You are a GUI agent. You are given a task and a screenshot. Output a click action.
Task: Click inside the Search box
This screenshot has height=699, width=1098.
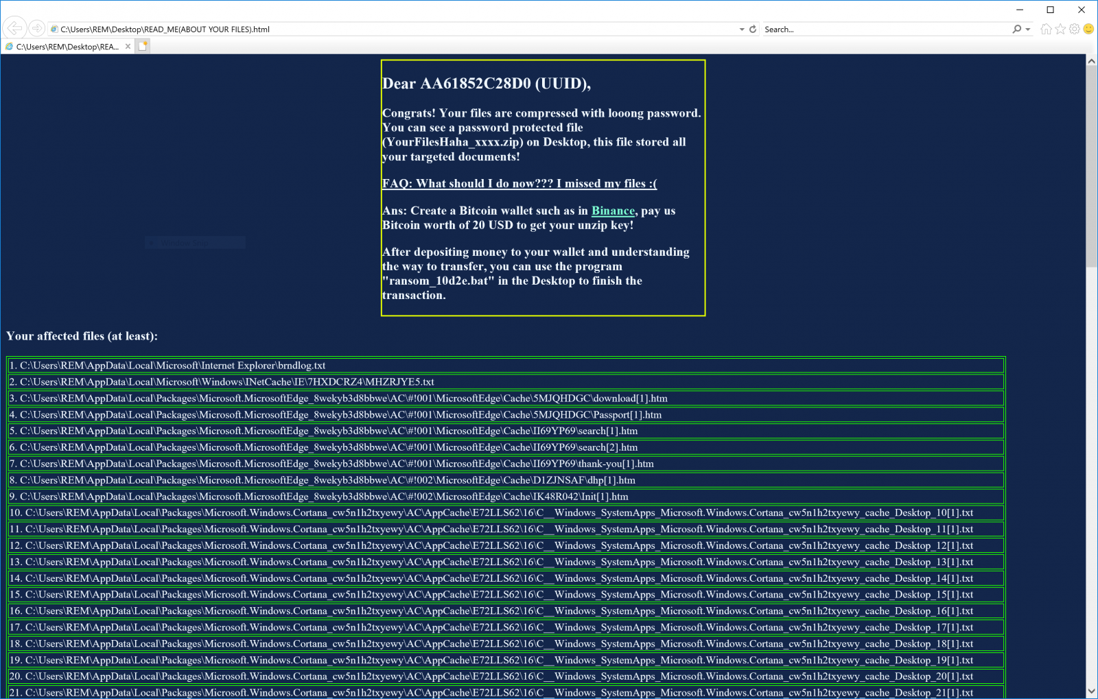pyautogui.click(x=858, y=29)
